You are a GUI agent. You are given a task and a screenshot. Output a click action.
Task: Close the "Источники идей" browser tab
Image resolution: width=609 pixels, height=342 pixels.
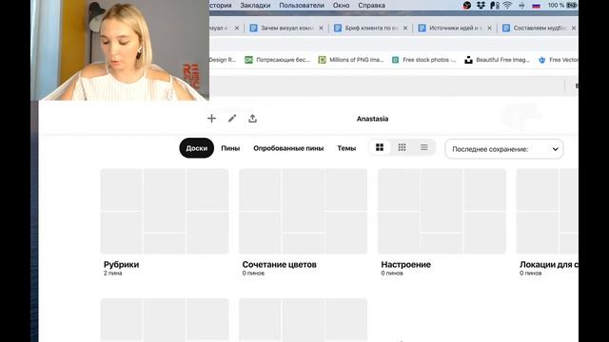[489, 28]
